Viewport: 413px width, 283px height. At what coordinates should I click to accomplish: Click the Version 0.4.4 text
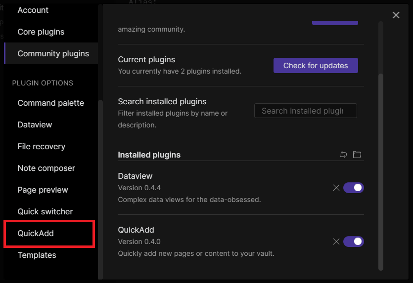pos(139,188)
